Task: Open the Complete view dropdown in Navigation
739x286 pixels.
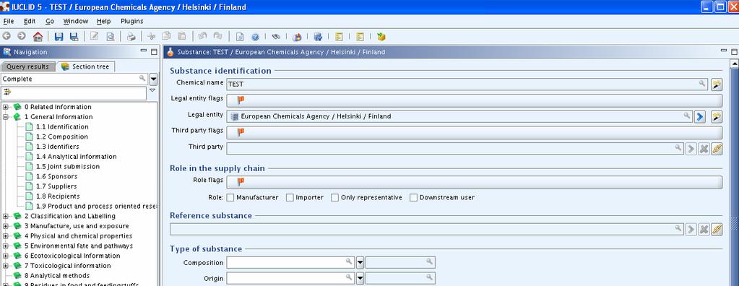Action: [153, 79]
